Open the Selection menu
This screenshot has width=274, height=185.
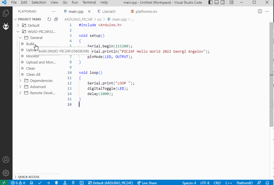39,3
